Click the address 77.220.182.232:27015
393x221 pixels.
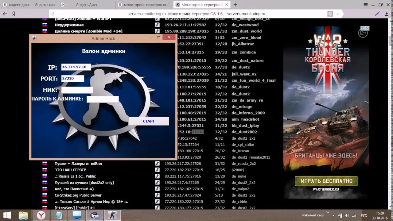click(x=184, y=170)
